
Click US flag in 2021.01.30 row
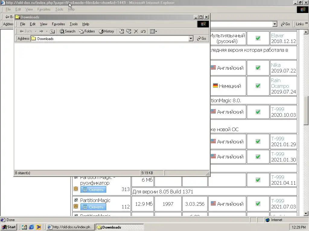click(213, 156)
